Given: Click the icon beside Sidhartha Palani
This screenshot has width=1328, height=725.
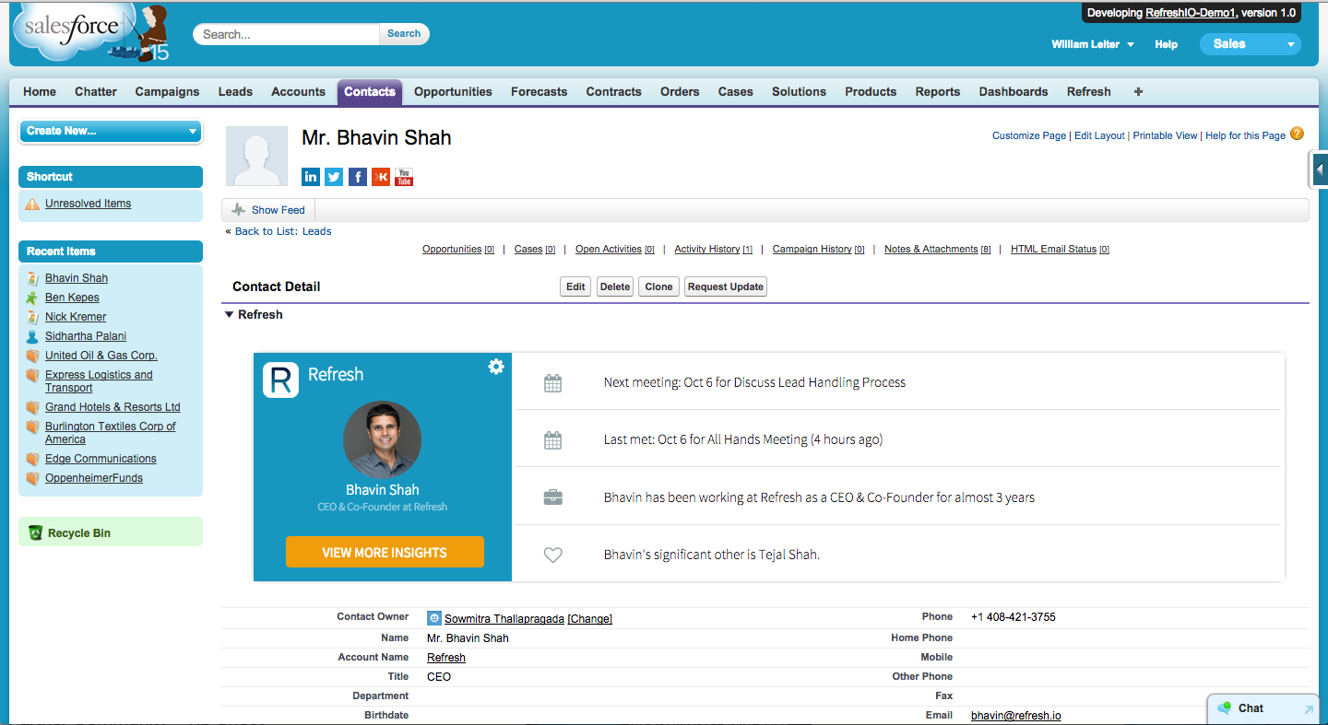Looking at the screenshot, I should 32,336.
